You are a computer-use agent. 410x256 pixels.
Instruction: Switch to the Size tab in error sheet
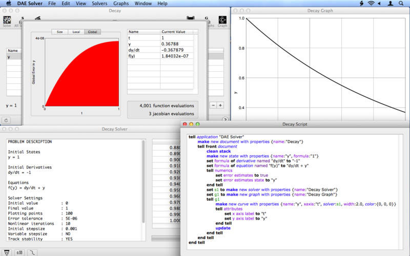click(60, 32)
